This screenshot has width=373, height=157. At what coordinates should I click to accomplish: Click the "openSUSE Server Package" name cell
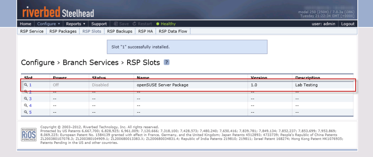[162, 85]
